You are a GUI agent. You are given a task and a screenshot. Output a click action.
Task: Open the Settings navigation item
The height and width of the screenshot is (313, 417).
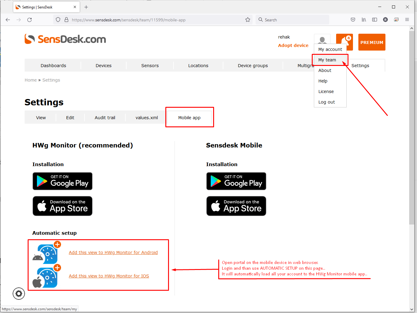click(360, 66)
